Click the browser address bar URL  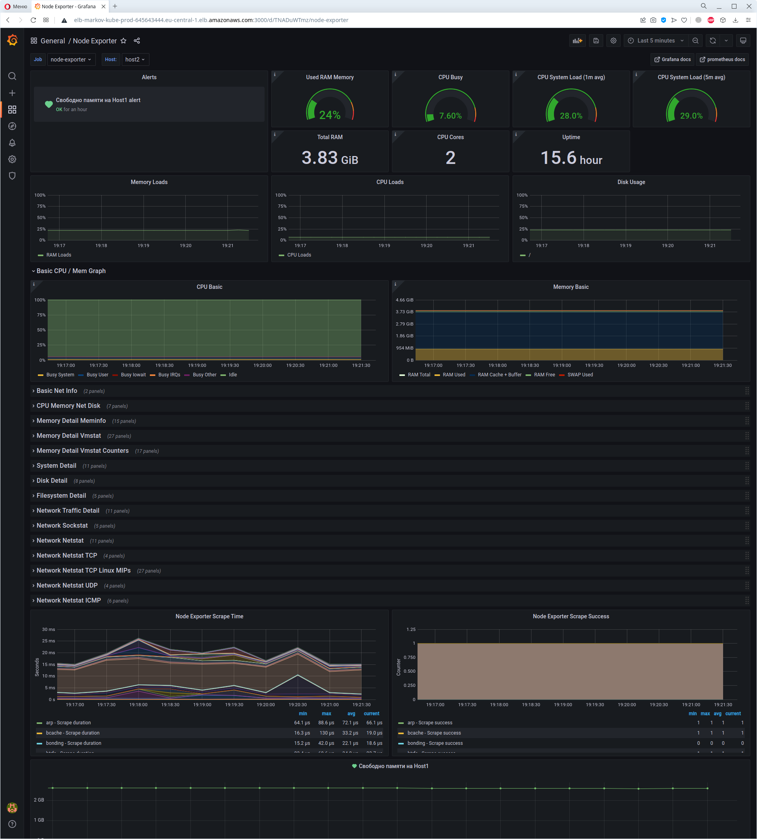coord(211,20)
